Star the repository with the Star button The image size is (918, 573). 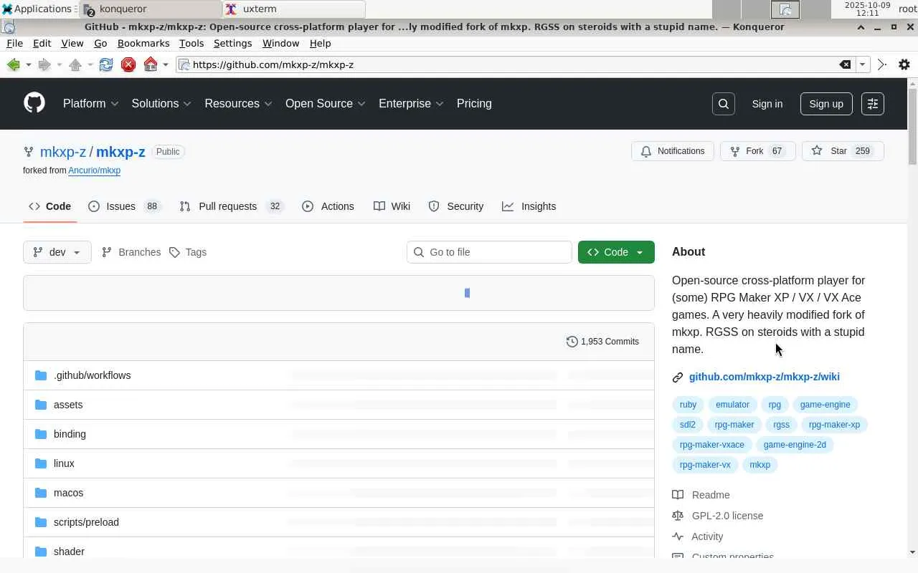pyautogui.click(x=843, y=151)
